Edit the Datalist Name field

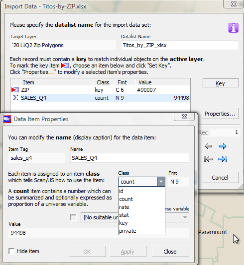click(x=180, y=45)
